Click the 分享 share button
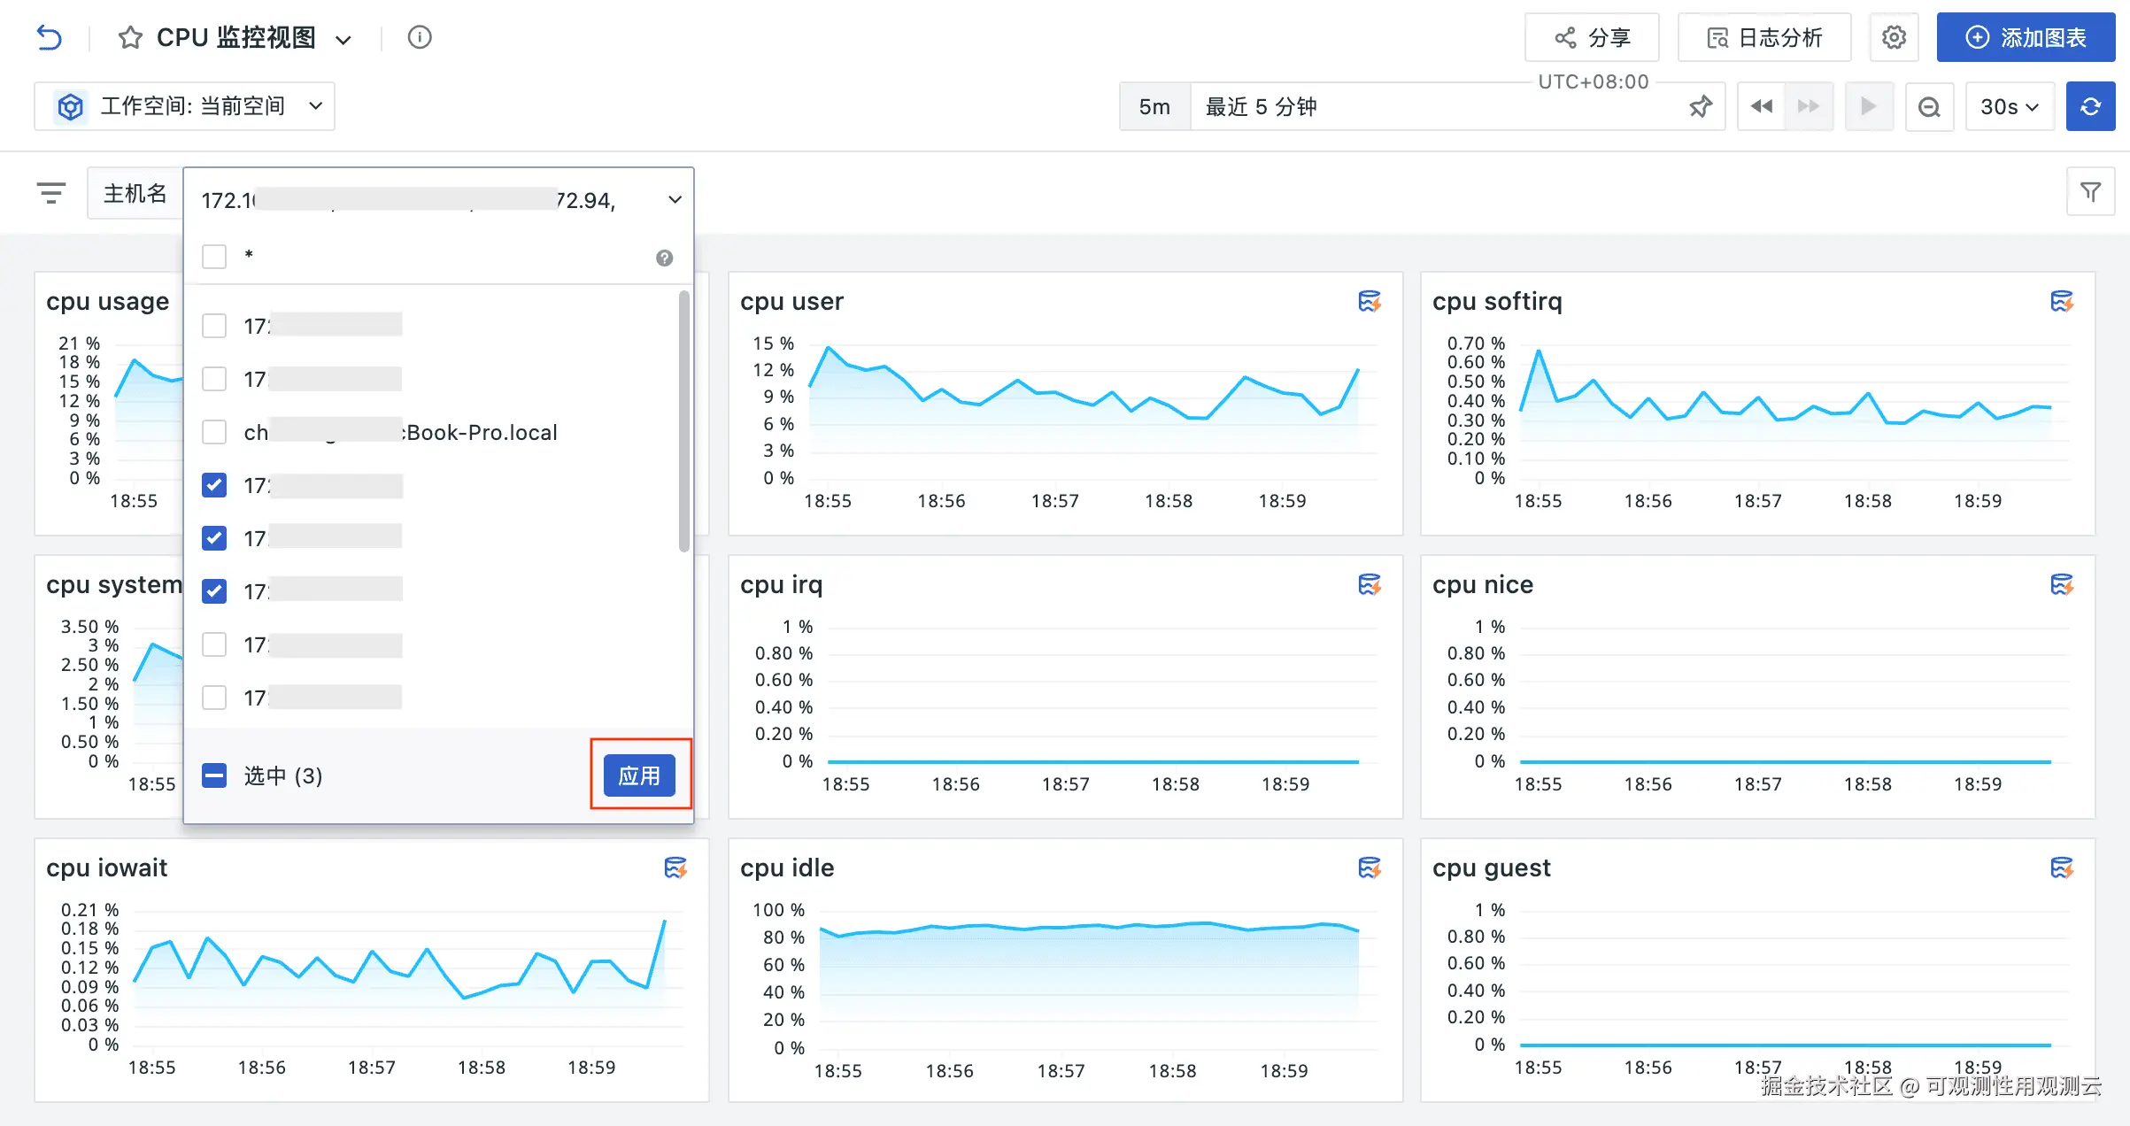Viewport: 2130px width, 1126px height. pos(1592,38)
